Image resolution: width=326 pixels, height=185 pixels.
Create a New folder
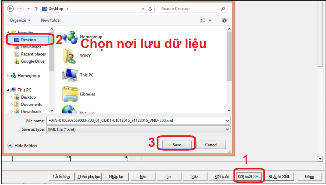tap(51, 20)
